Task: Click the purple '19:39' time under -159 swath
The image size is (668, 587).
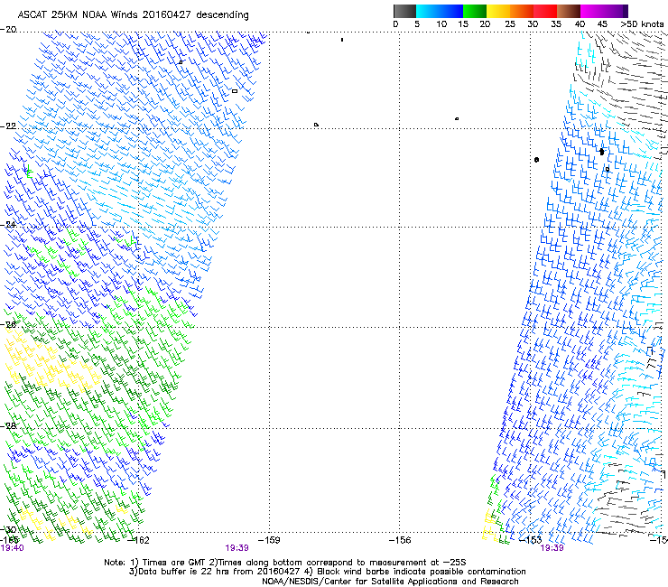Action: (237, 548)
